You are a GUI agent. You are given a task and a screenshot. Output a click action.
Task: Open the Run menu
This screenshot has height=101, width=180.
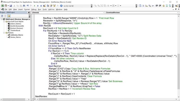[39, 10]
